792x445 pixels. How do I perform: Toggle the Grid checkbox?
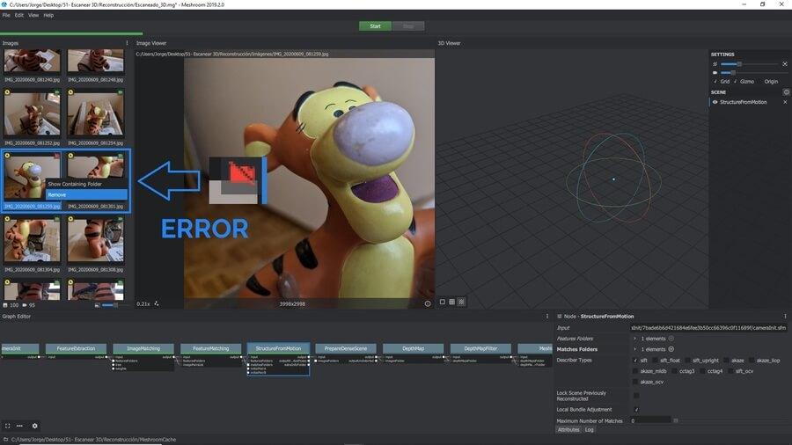coord(715,81)
